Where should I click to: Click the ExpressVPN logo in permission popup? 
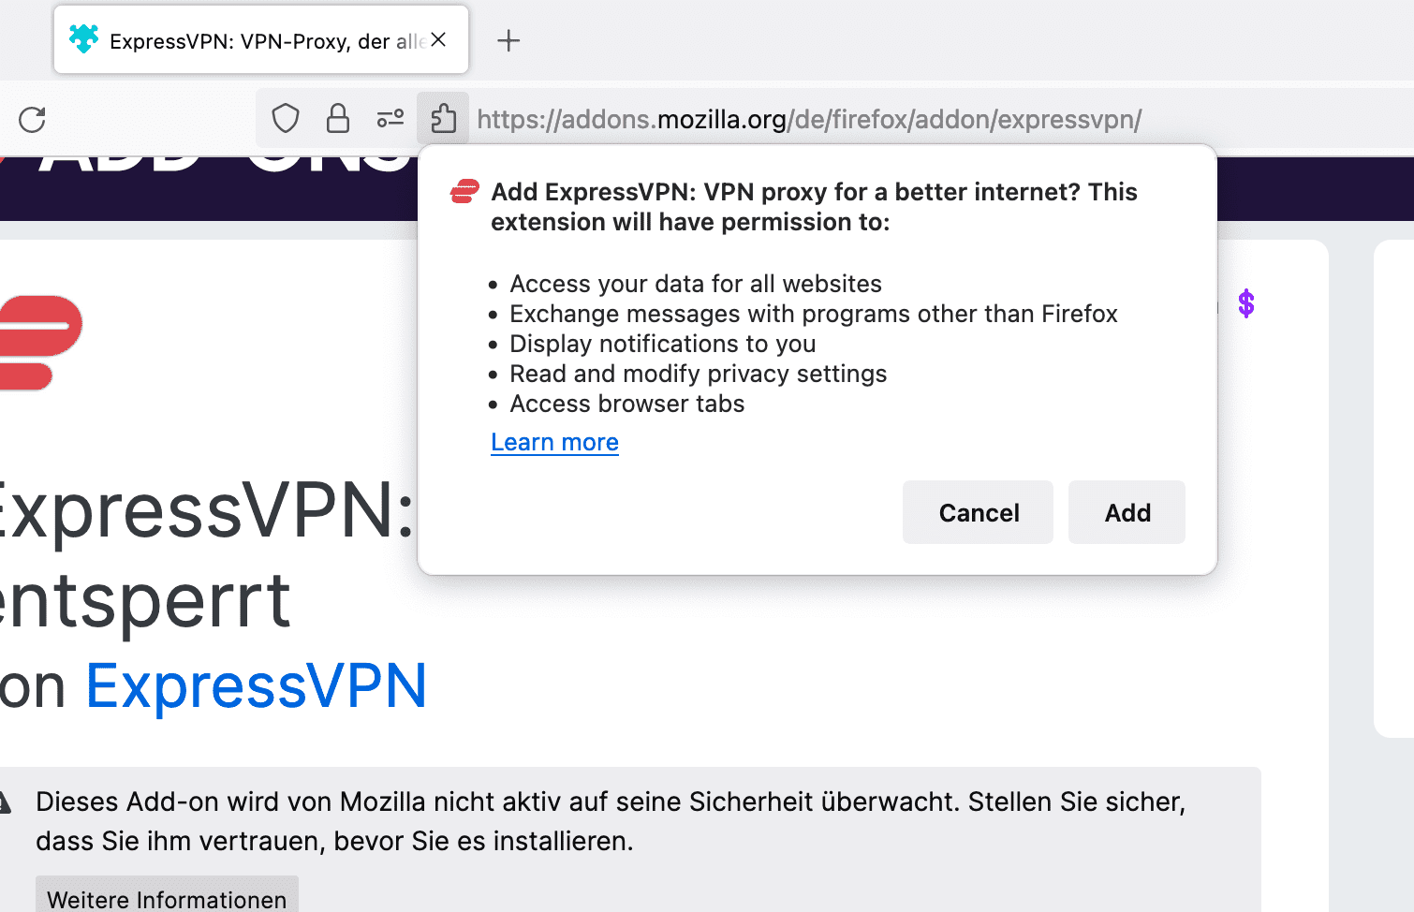click(x=465, y=192)
